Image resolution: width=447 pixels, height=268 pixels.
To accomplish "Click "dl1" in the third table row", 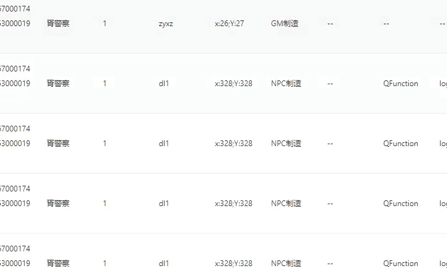I will tap(164, 144).
